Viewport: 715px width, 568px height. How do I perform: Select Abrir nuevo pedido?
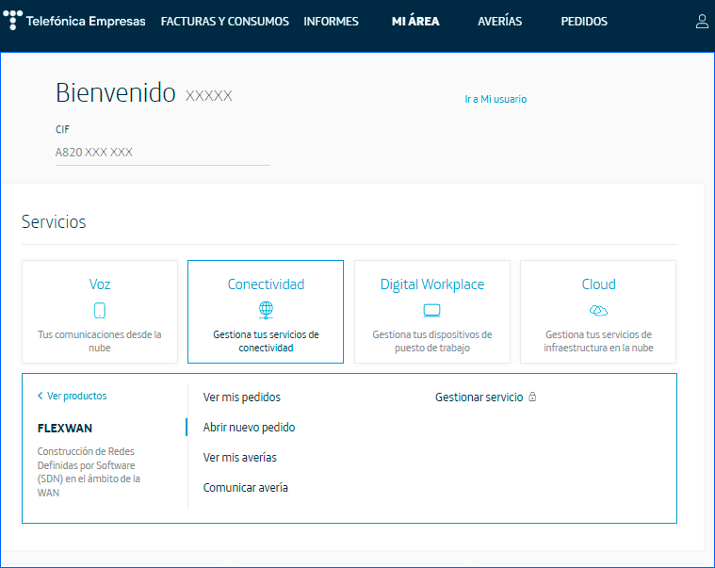tap(249, 427)
